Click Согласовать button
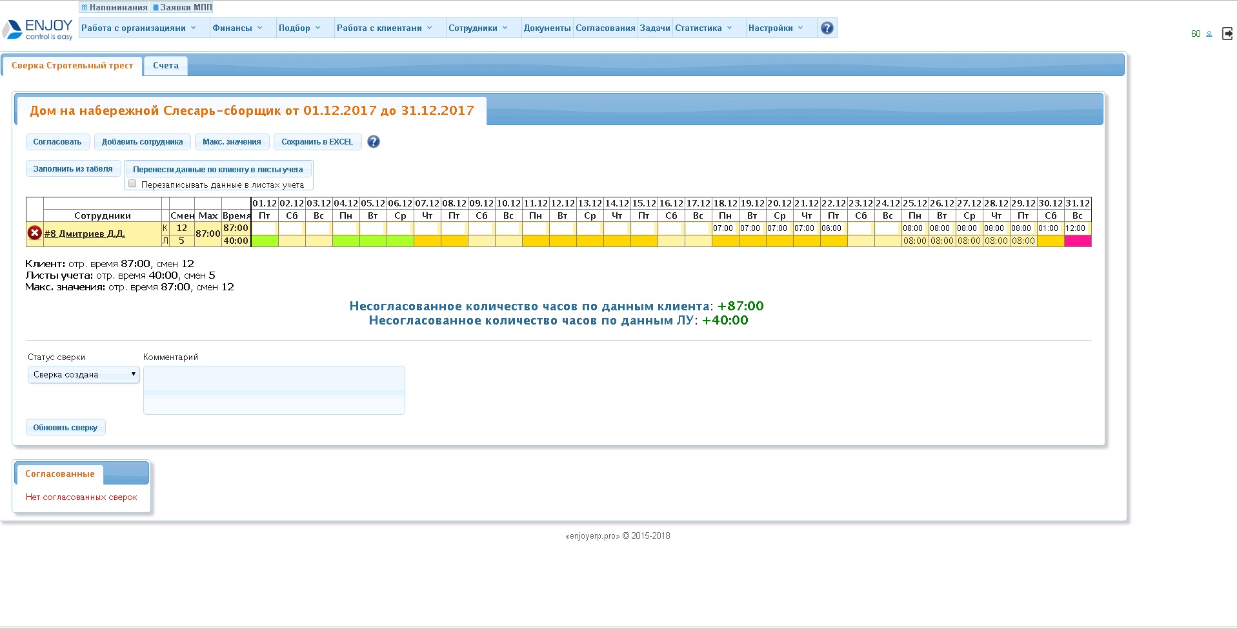Image resolution: width=1237 pixels, height=629 pixels. [x=57, y=142]
